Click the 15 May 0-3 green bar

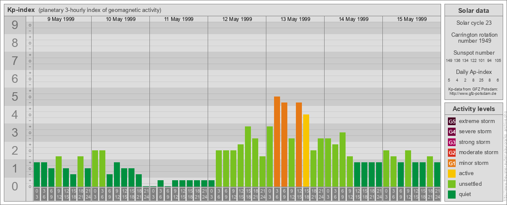click(x=386, y=168)
